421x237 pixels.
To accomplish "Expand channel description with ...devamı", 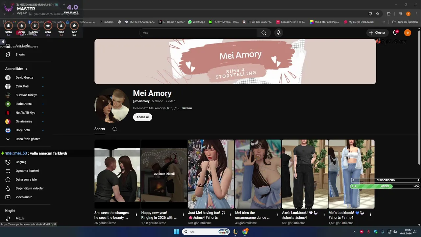I will tap(186, 108).
